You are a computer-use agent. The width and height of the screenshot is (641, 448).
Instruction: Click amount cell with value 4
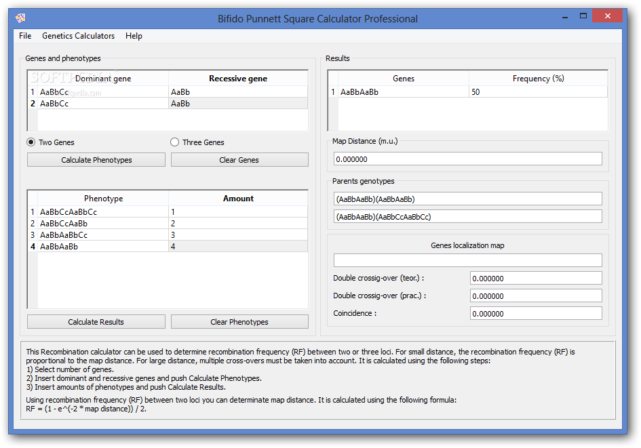pyautogui.click(x=238, y=246)
